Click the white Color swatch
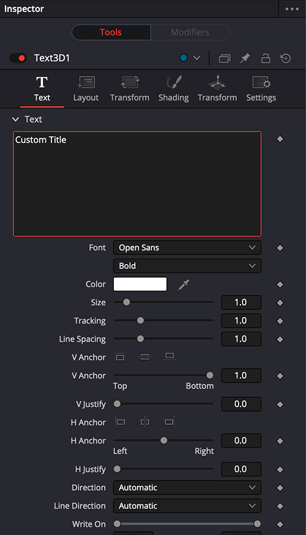This screenshot has width=306, height=535. (140, 284)
